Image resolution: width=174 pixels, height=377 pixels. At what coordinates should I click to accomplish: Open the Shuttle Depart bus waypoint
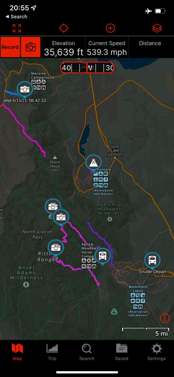pyautogui.click(x=152, y=261)
